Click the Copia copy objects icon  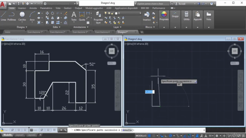tap(47, 18)
